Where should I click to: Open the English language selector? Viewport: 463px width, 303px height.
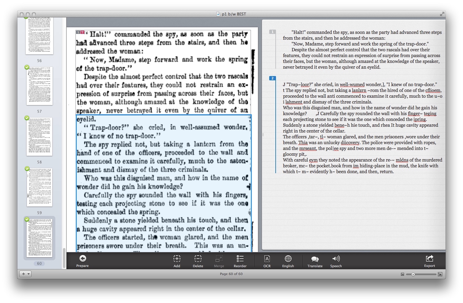(x=288, y=259)
